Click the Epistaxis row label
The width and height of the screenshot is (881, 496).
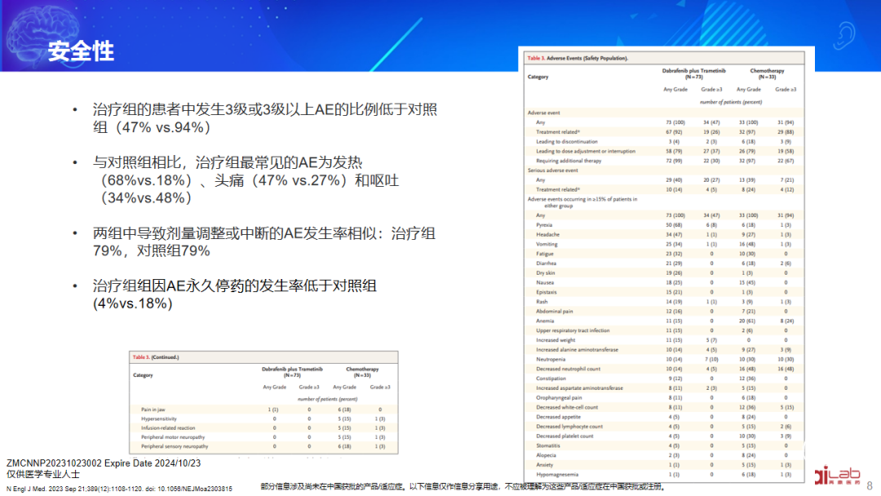point(546,291)
